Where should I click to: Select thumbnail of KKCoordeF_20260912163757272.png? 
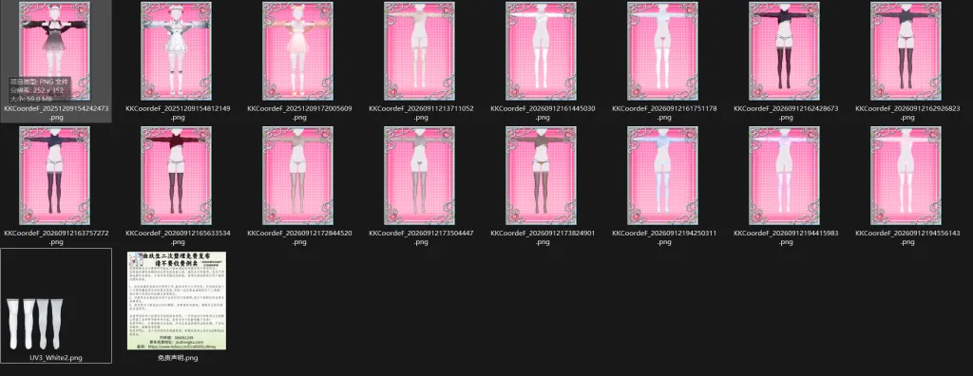(54, 176)
